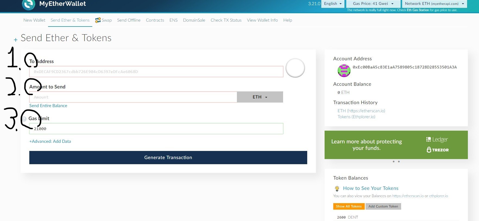This screenshot has width=479, height=221.
Task: Click the To Address input field
Action: (x=156, y=72)
